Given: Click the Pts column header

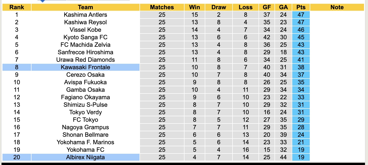Looking at the screenshot, I should [x=301, y=7].
